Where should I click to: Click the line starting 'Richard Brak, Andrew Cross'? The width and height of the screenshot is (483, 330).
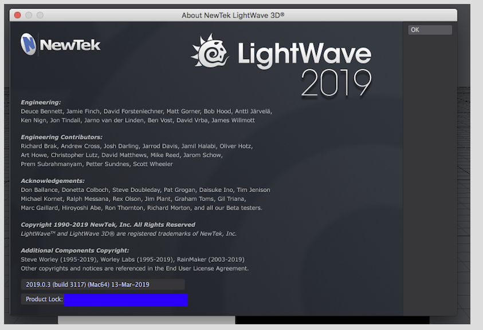click(137, 146)
